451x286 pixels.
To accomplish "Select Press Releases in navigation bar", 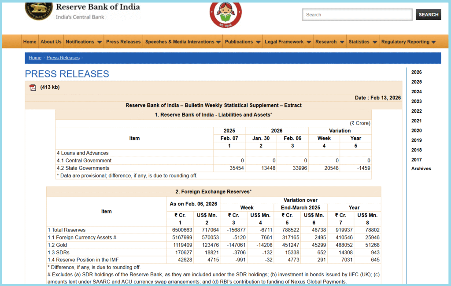I will pos(123,42).
